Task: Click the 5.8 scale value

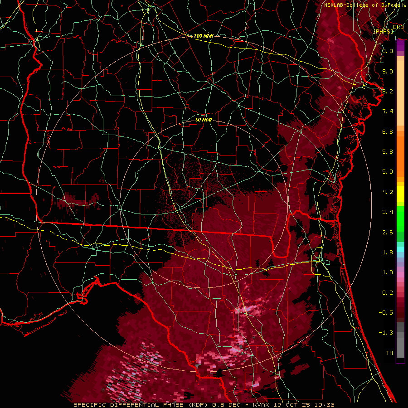Action: 388,152
